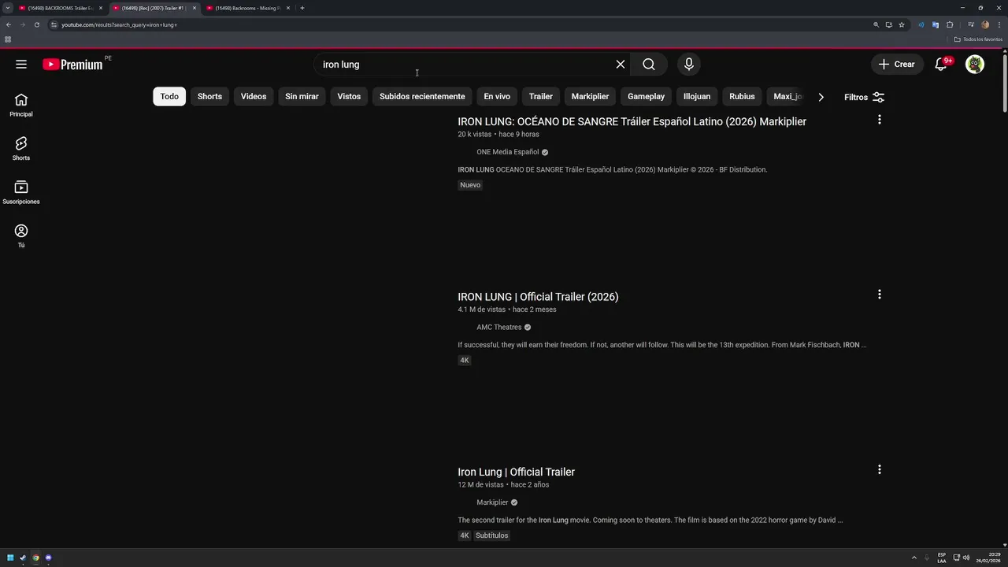1008x567 pixels.
Task: Open the YouTube account avatar menu
Action: pyautogui.click(x=975, y=65)
